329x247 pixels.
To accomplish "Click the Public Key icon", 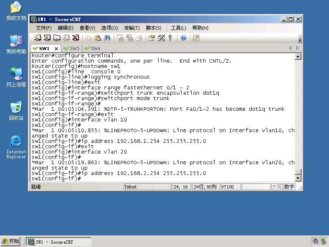I will [x=170, y=38].
